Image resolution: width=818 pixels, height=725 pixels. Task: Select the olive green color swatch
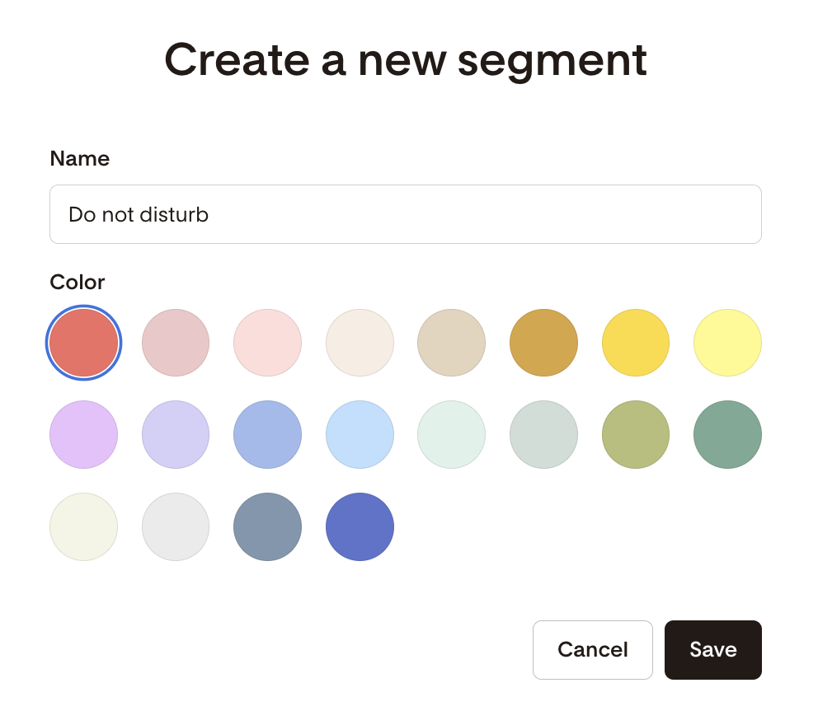pos(636,434)
